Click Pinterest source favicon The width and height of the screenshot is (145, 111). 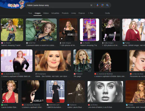74,74
